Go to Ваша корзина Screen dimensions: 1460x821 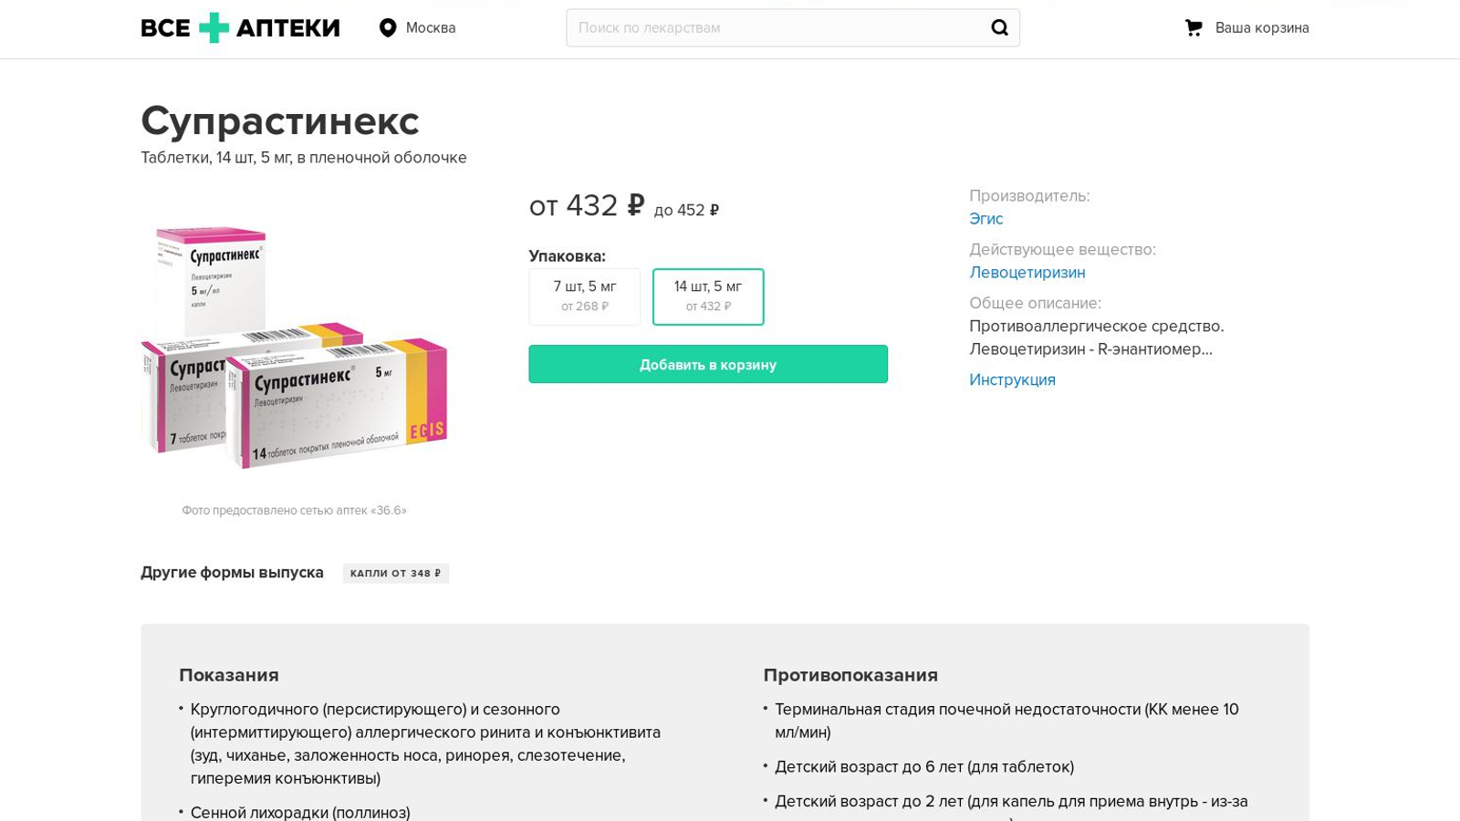(x=1261, y=28)
